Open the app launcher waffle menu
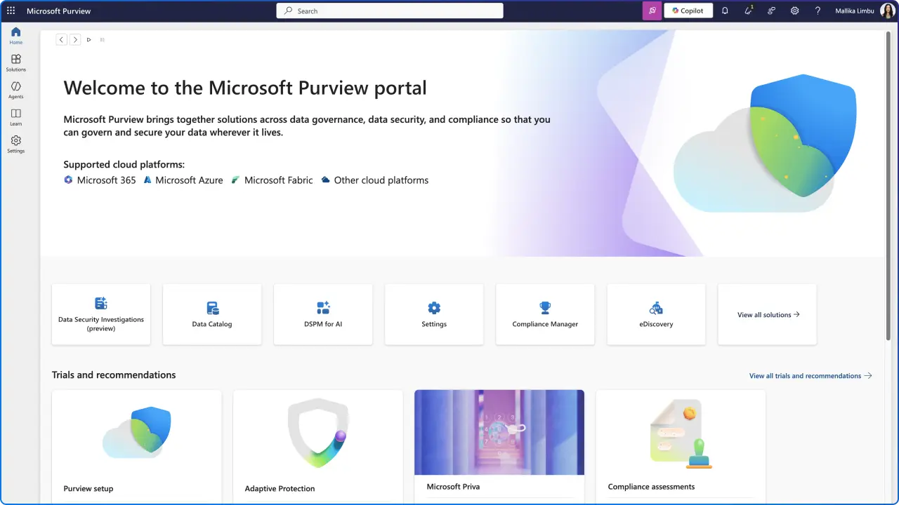Screen dimensions: 899x505 pos(11,11)
